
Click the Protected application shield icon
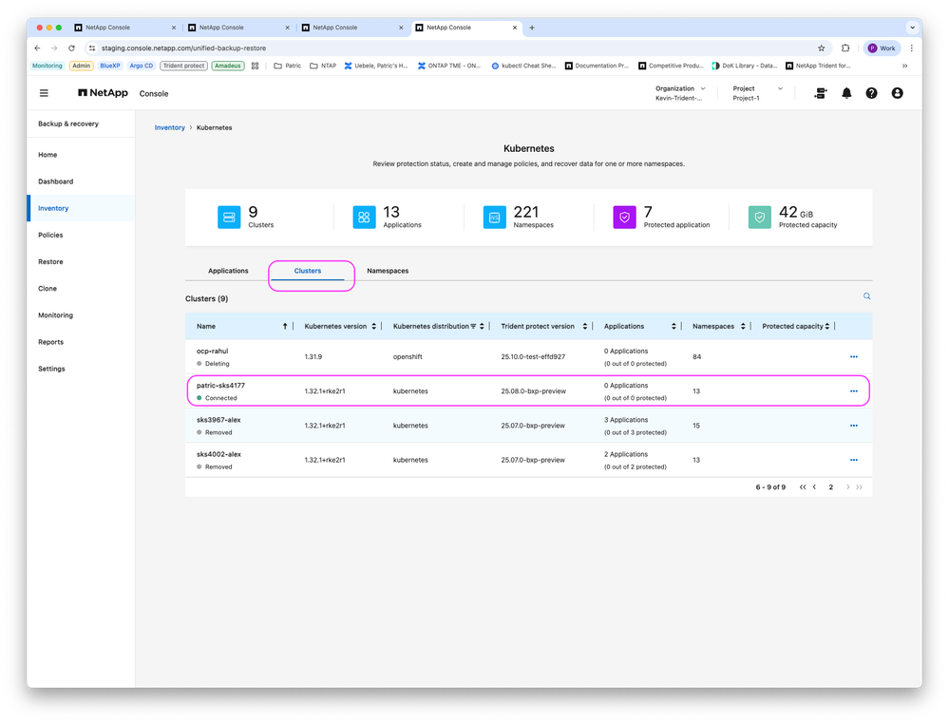(x=625, y=218)
